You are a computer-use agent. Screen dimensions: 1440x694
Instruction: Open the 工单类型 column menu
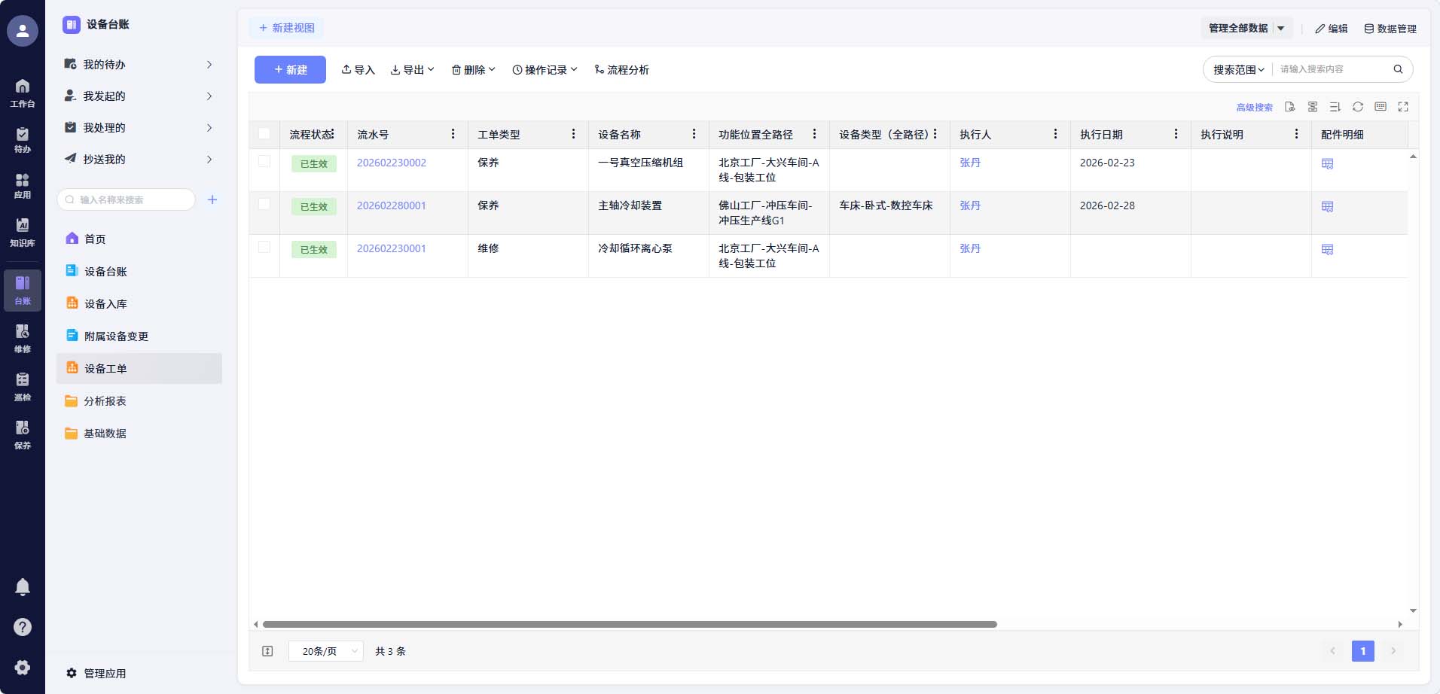click(573, 134)
